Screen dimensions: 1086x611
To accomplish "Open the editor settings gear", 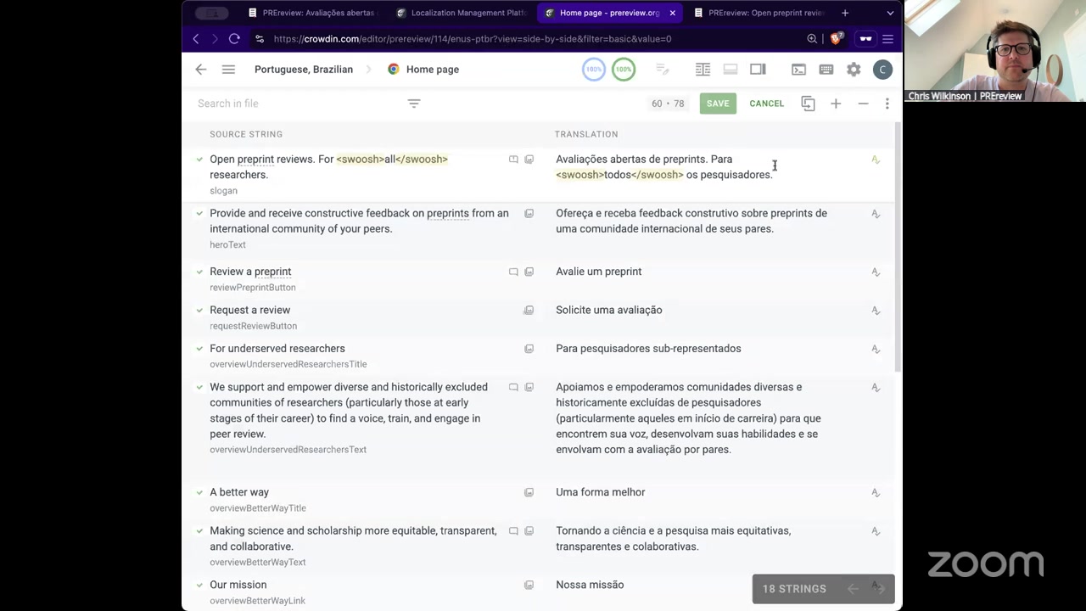I will pyautogui.click(x=854, y=70).
